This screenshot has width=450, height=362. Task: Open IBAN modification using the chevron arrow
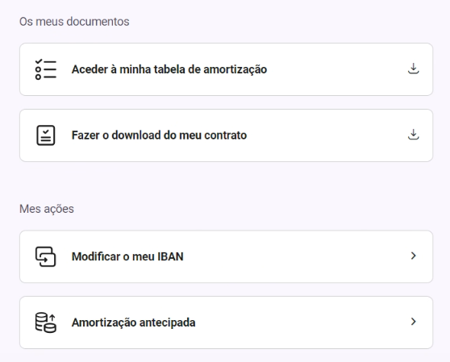[x=413, y=256]
